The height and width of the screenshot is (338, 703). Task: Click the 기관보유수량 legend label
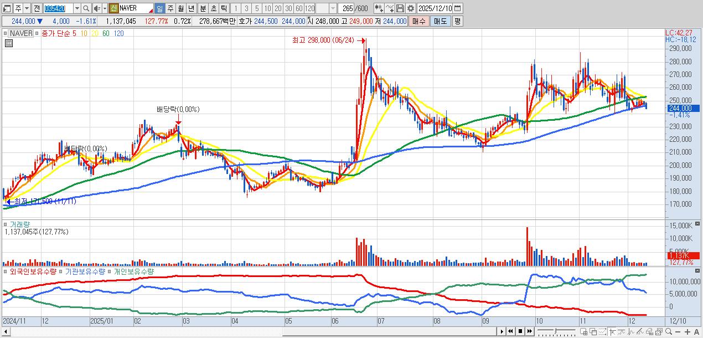tap(85, 272)
